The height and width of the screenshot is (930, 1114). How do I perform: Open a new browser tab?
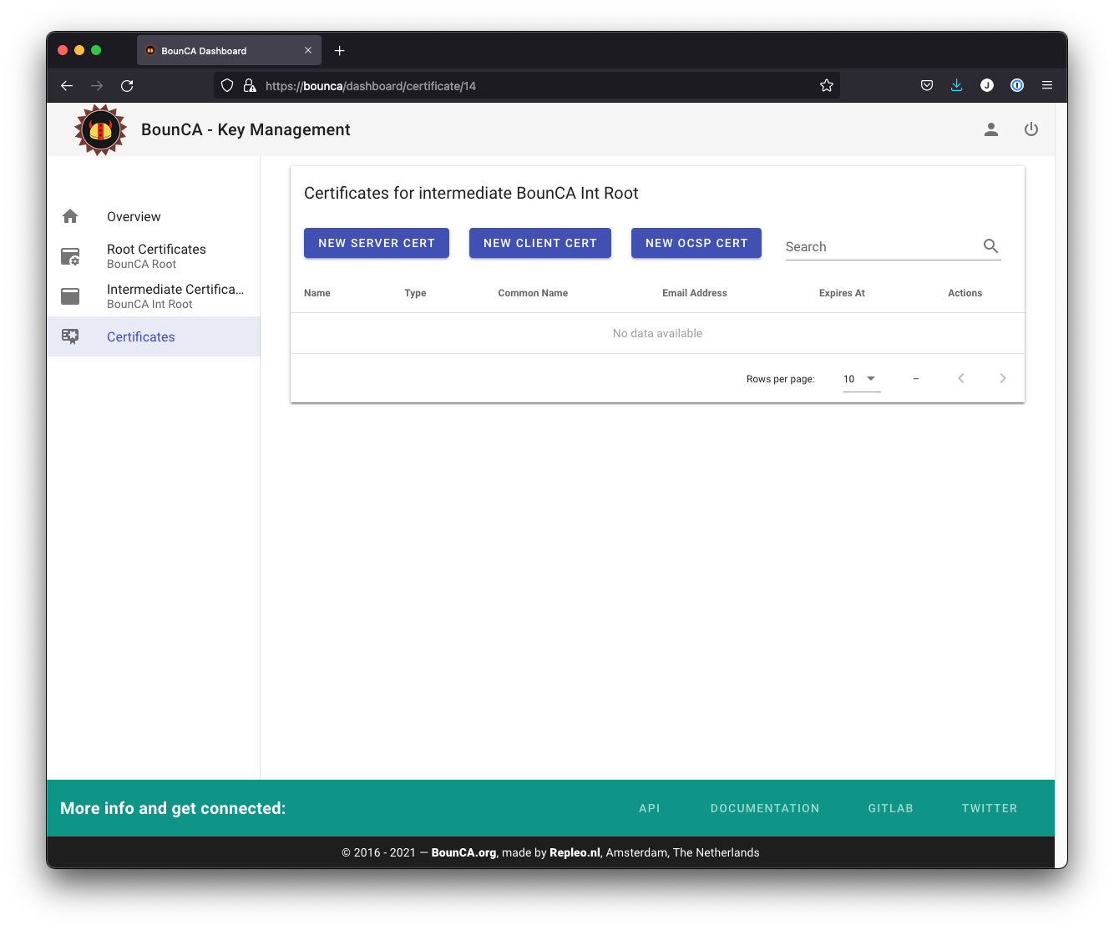340,50
